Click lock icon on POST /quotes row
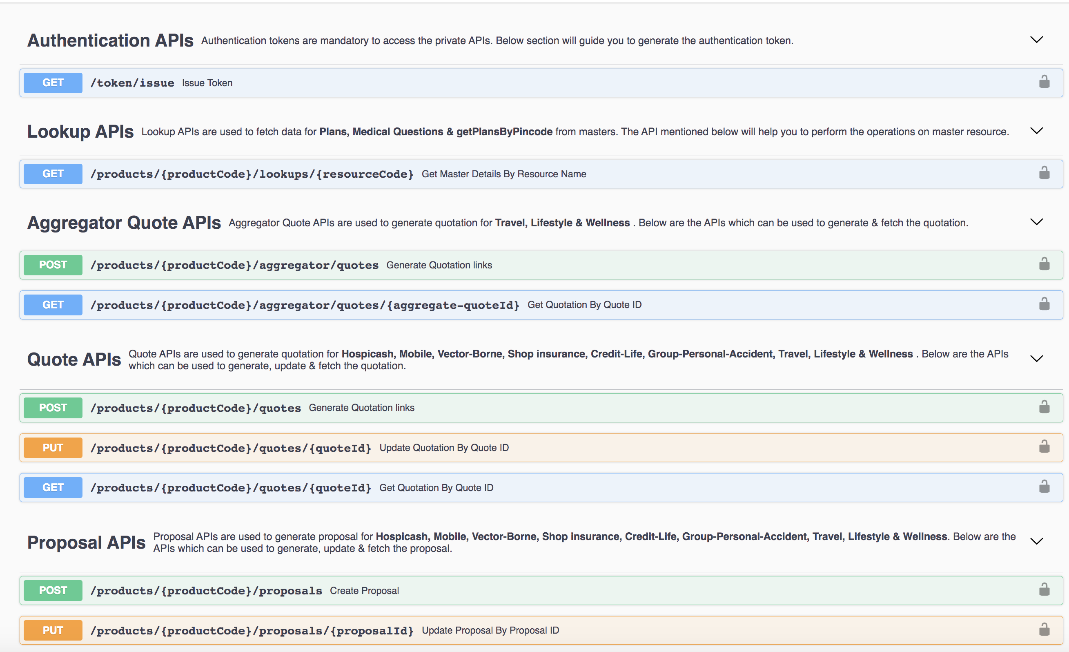Viewport: 1069px width, 652px height. point(1044,407)
